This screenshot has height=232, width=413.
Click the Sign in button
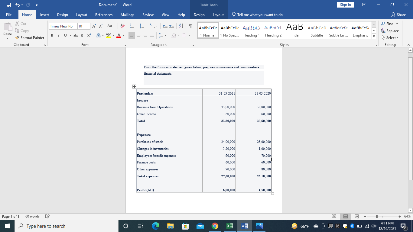tap(345, 5)
